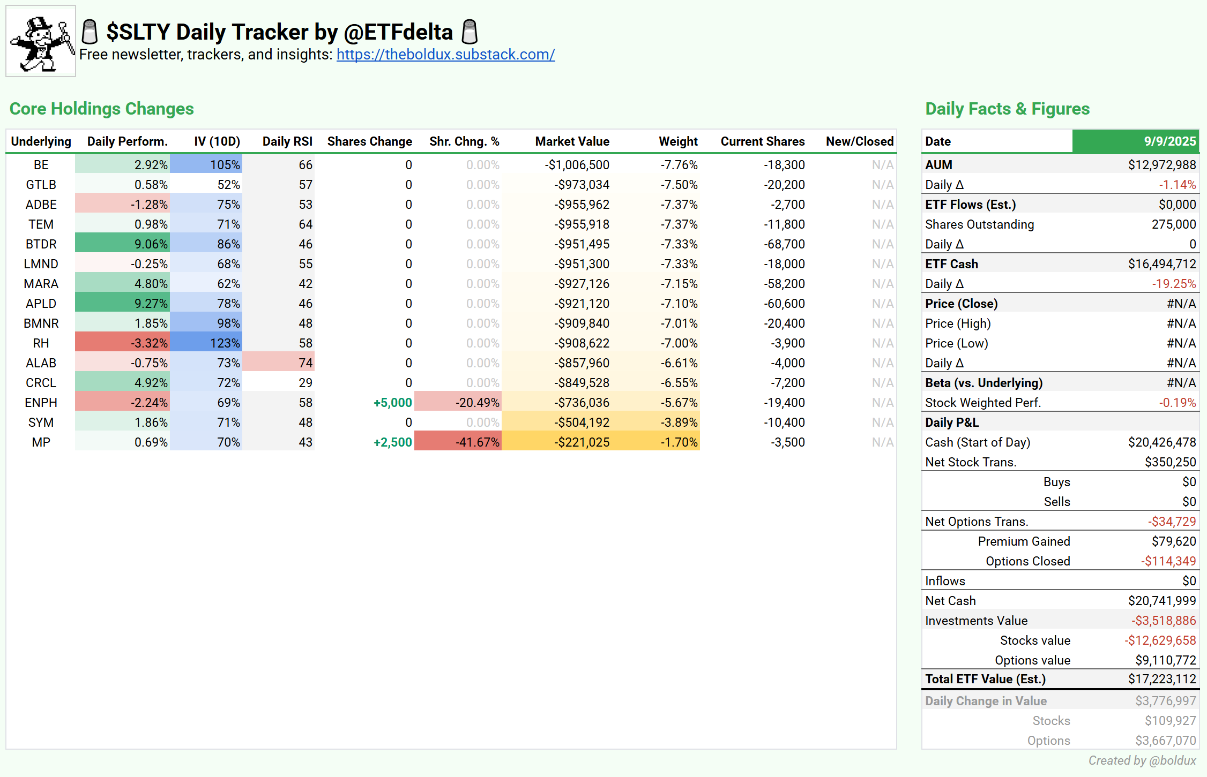
Task: Click the salt shaker icon before $SLTY
Action: [90, 32]
